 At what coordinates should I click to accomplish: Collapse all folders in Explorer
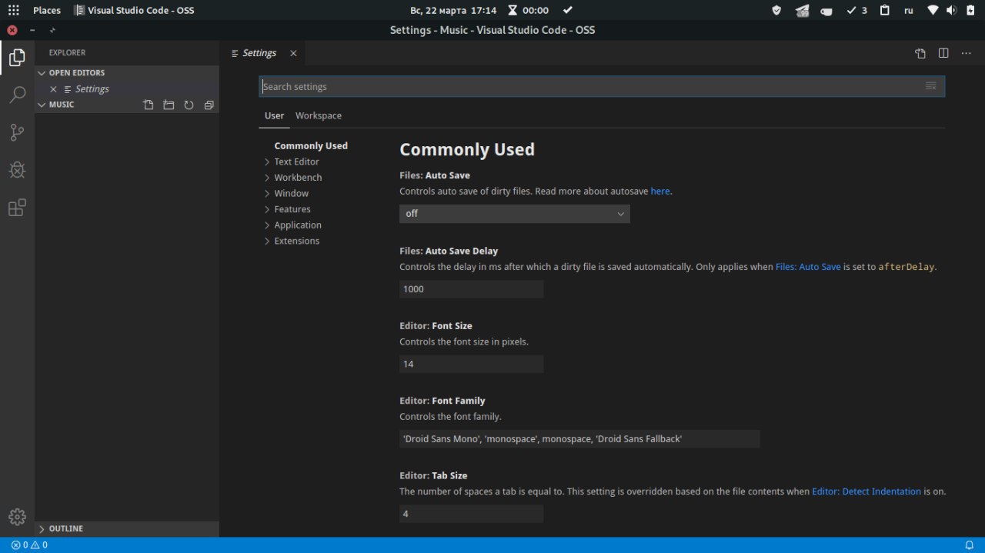point(209,105)
